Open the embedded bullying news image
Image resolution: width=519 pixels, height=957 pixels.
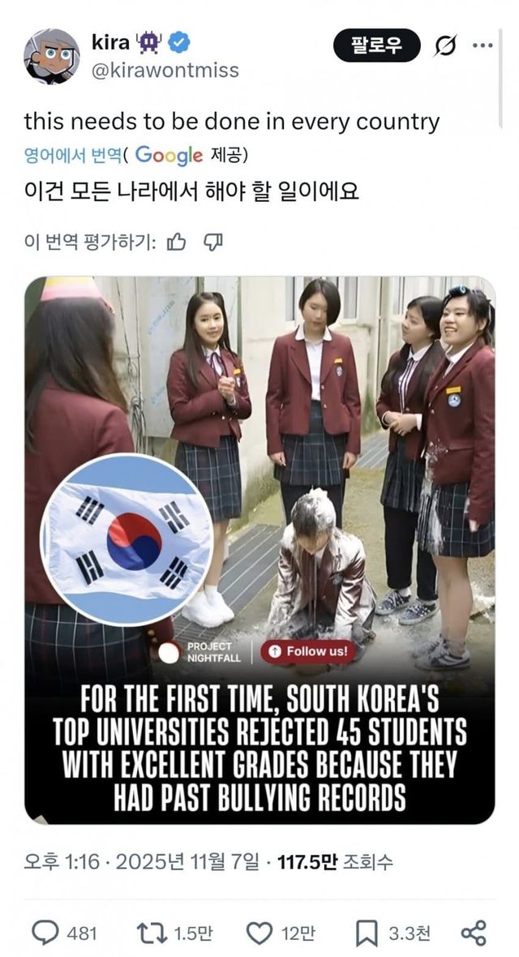coord(259,550)
